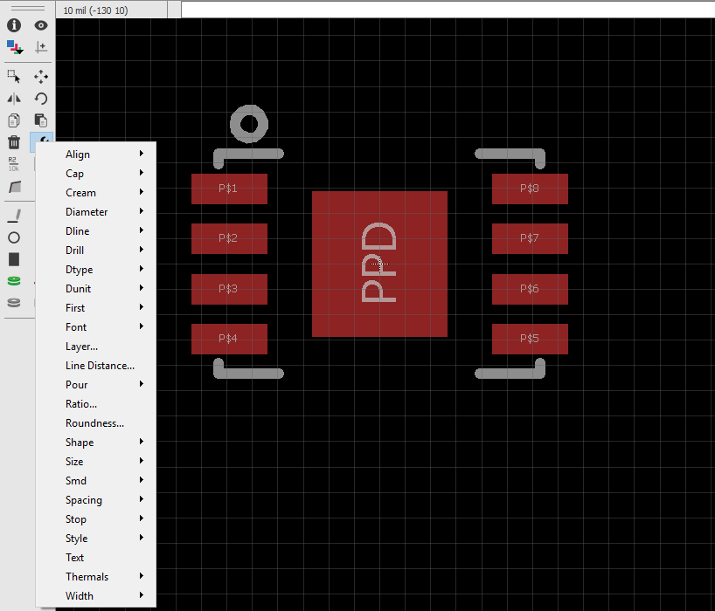Open the layer display settings icon
715x611 pixels.
tap(14, 46)
